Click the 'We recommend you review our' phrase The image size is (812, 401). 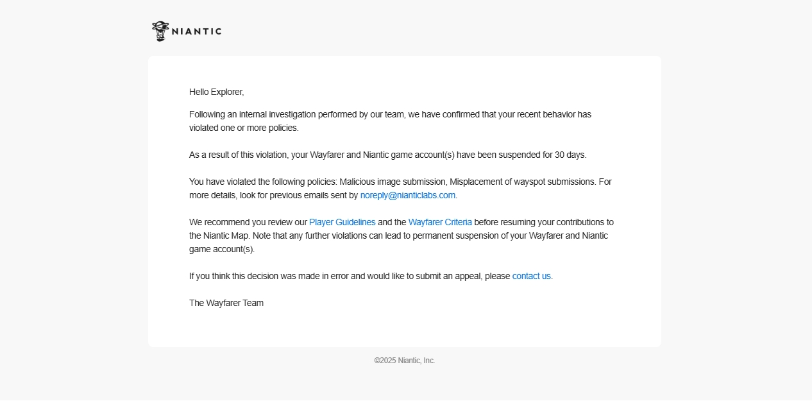tap(248, 222)
